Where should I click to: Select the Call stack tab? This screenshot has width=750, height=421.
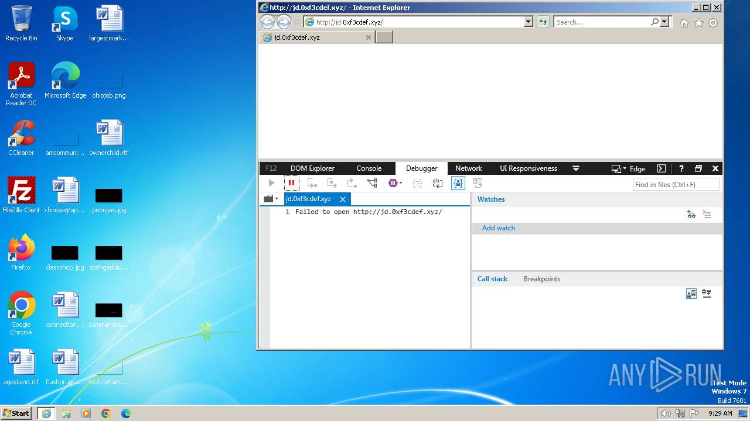pyautogui.click(x=492, y=279)
